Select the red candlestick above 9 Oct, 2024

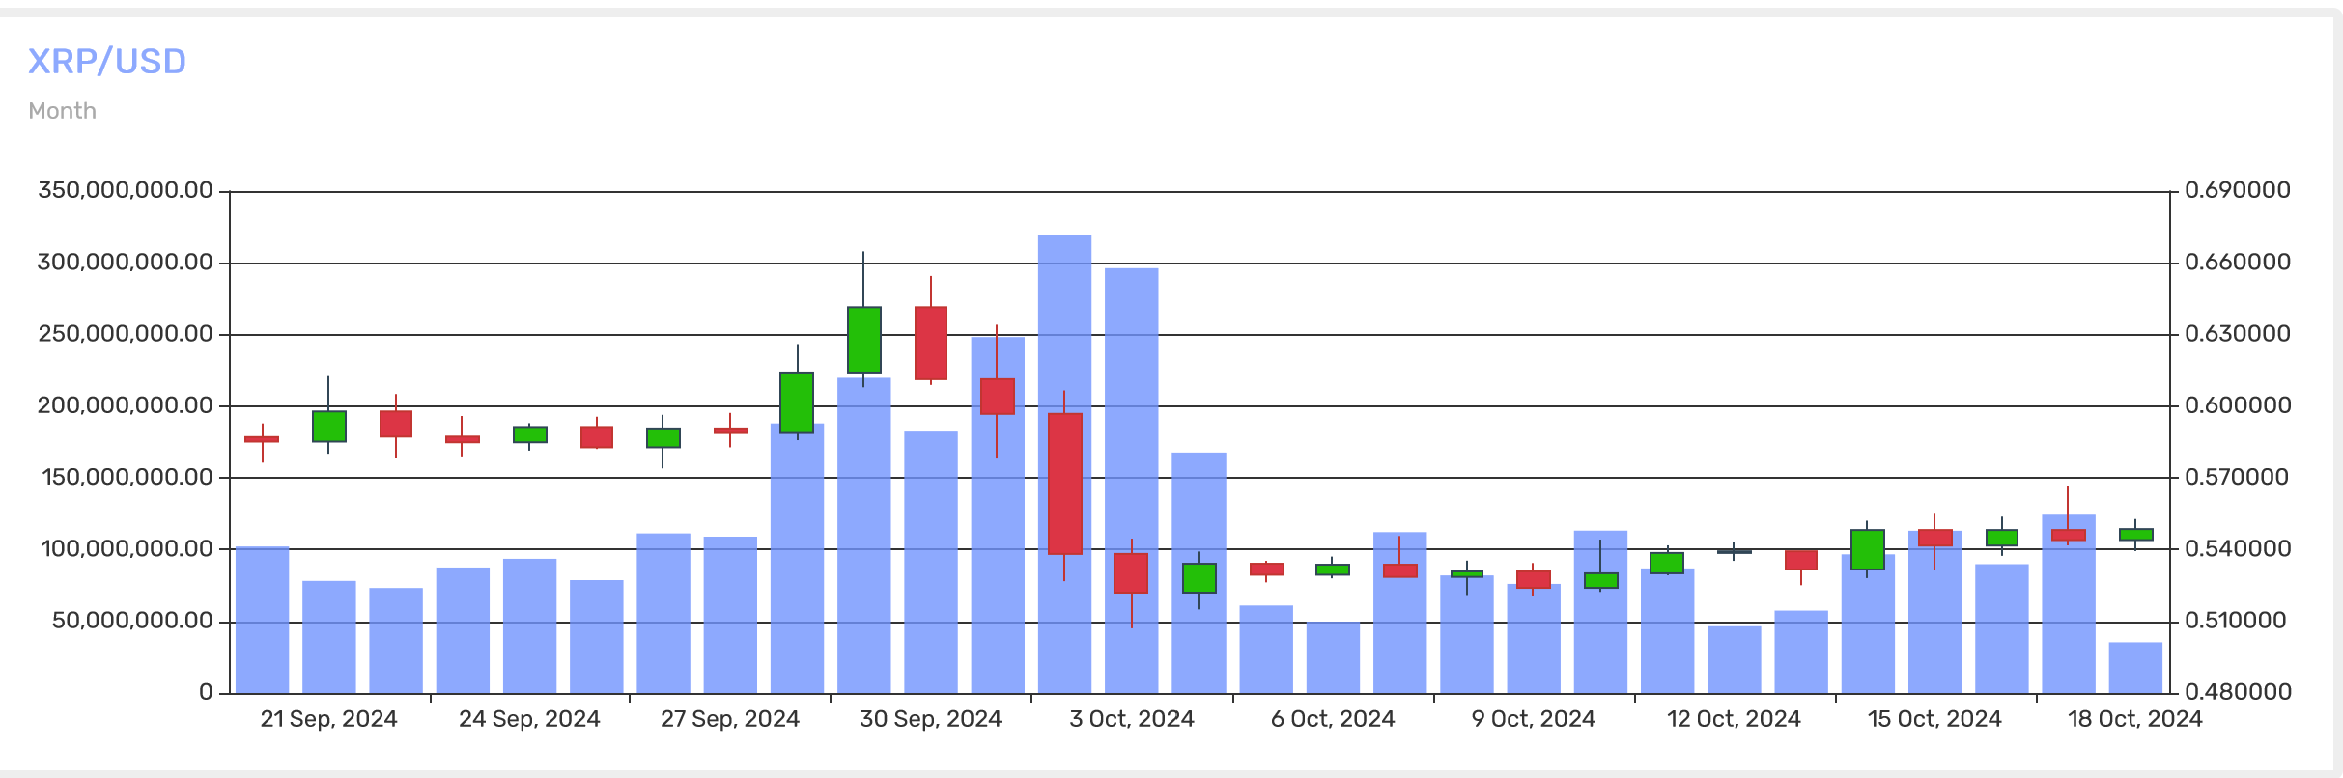[1534, 579]
